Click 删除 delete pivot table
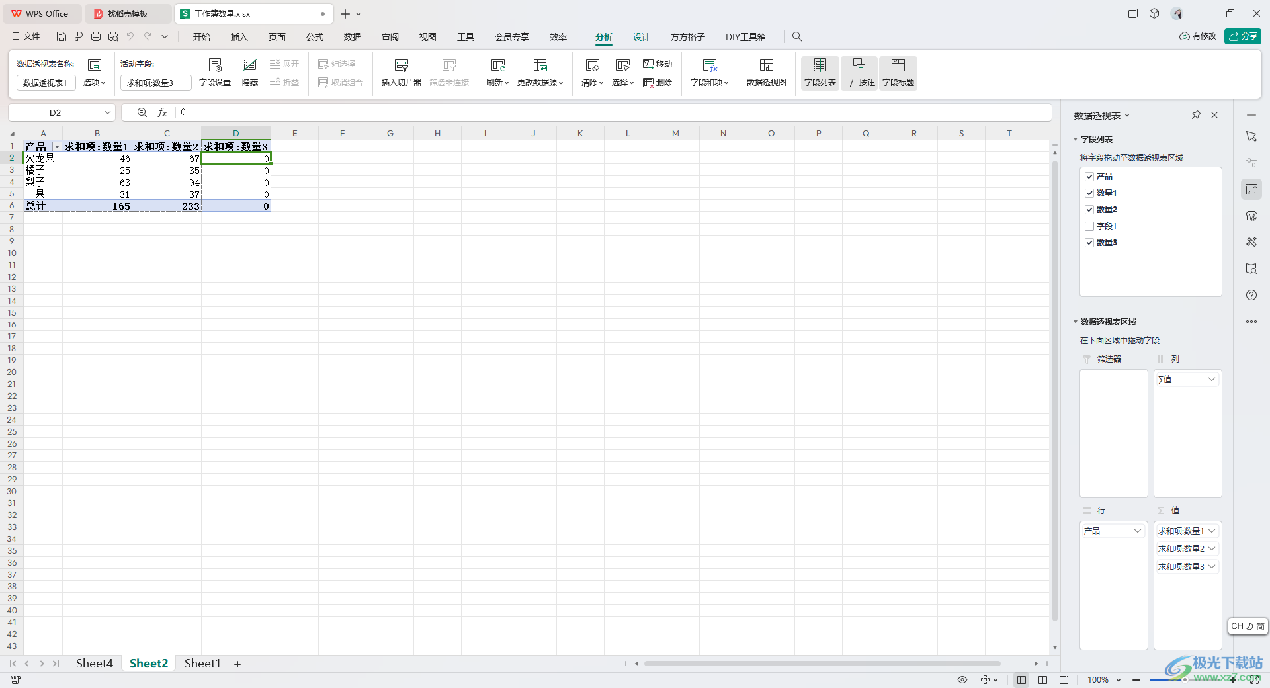The image size is (1270, 688). [657, 83]
